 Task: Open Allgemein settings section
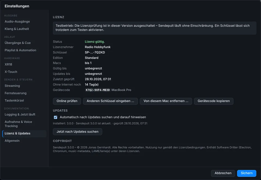(24, 141)
